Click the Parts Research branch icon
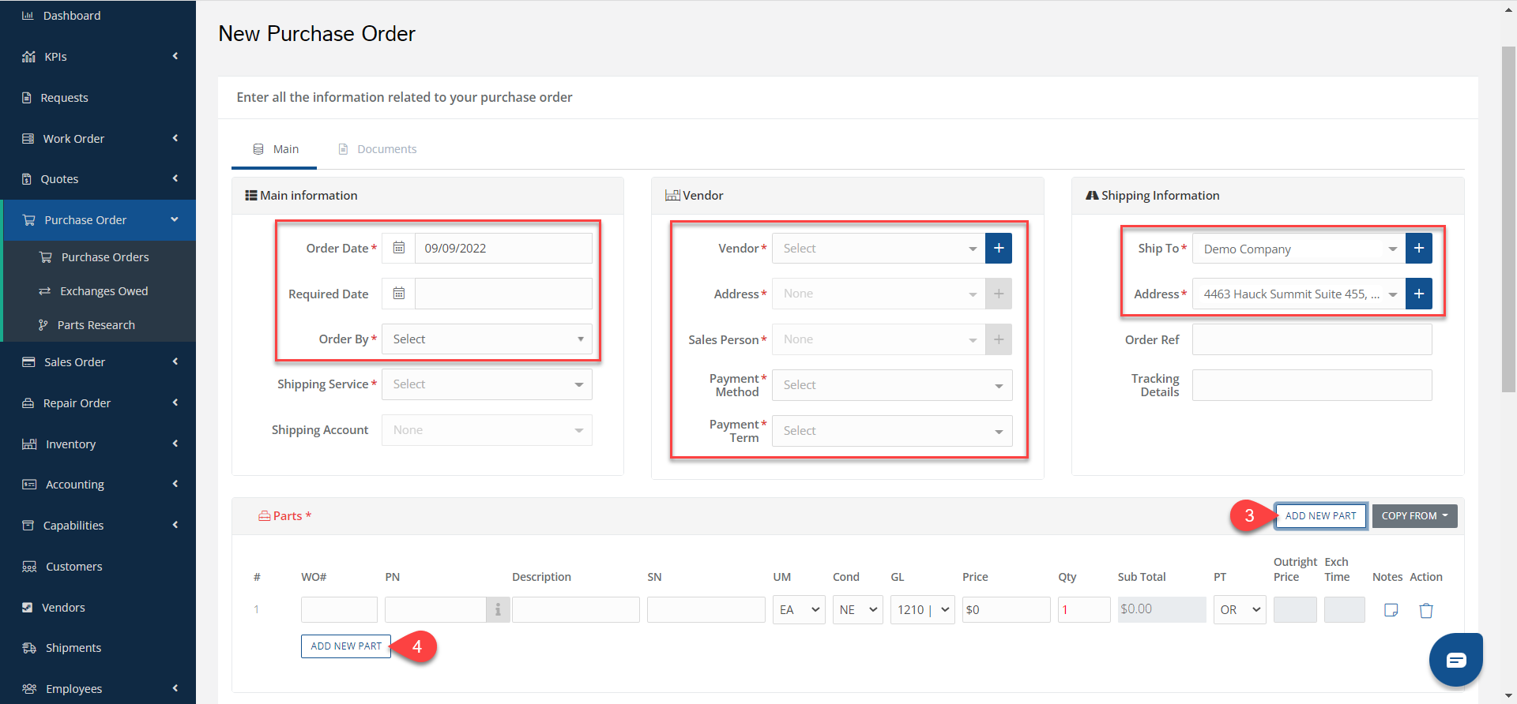1517x704 pixels. coord(43,325)
